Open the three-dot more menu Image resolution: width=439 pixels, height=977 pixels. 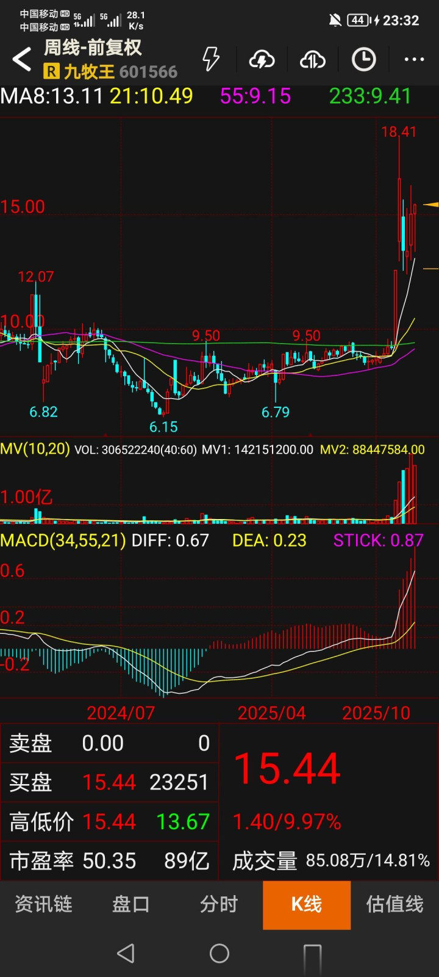coord(414,59)
